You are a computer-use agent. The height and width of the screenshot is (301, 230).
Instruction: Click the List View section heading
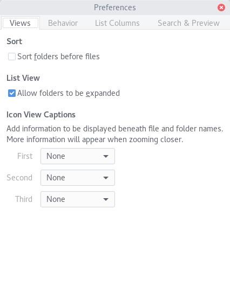23,78
